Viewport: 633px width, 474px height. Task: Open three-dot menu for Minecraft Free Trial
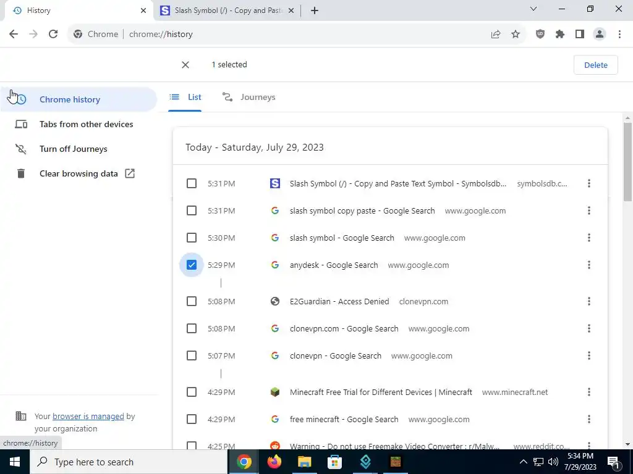coord(589,392)
